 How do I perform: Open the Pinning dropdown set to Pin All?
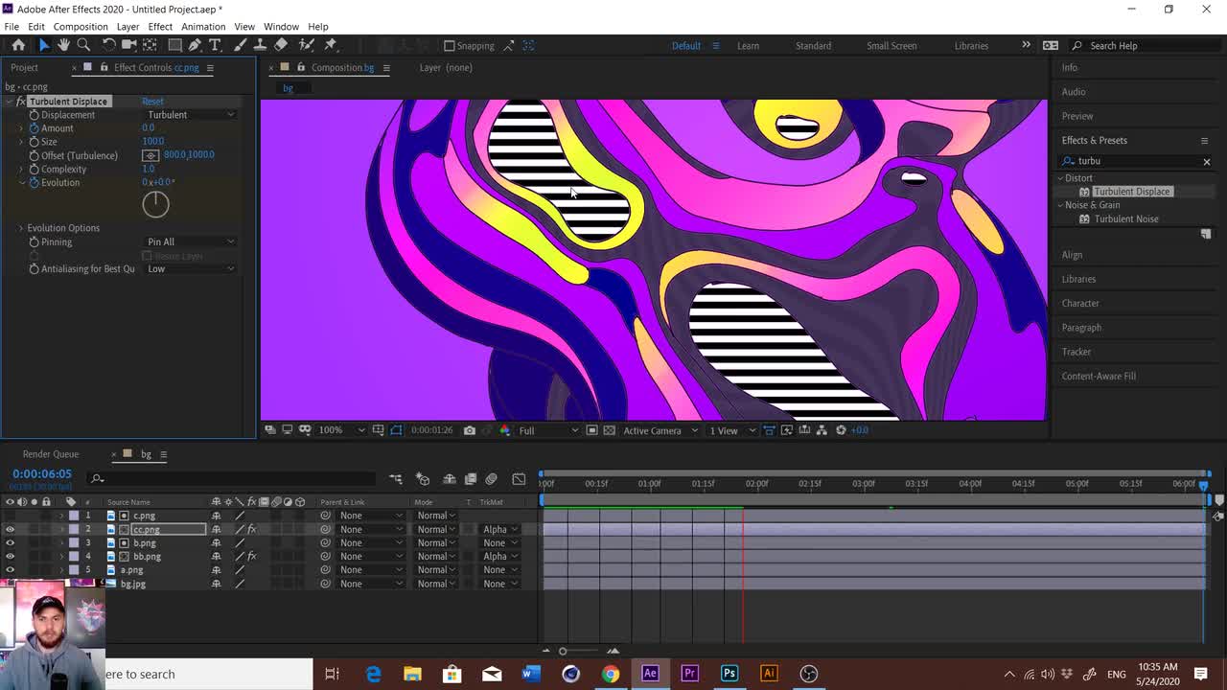(x=189, y=241)
